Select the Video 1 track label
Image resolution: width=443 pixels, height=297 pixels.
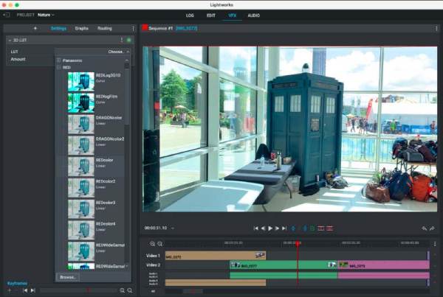[153, 256]
